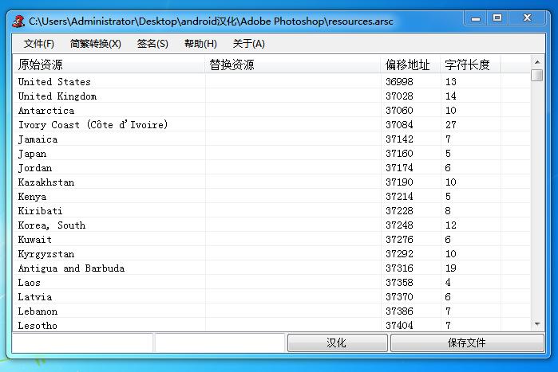Open the 关于(A) menu
The width and height of the screenshot is (558, 372).
[248, 44]
